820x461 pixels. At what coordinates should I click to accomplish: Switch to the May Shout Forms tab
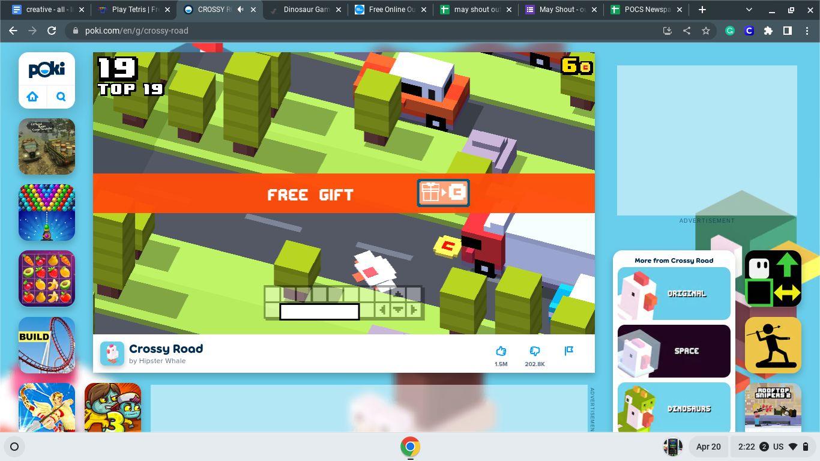(559, 10)
